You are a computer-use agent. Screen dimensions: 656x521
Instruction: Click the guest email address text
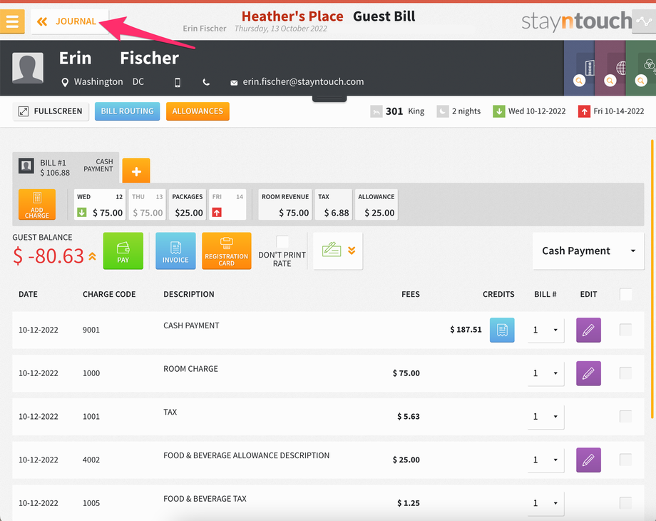pyautogui.click(x=303, y=81)
